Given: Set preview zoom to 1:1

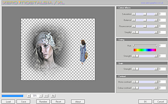Looking at the screenshot, I should point(46,96).
